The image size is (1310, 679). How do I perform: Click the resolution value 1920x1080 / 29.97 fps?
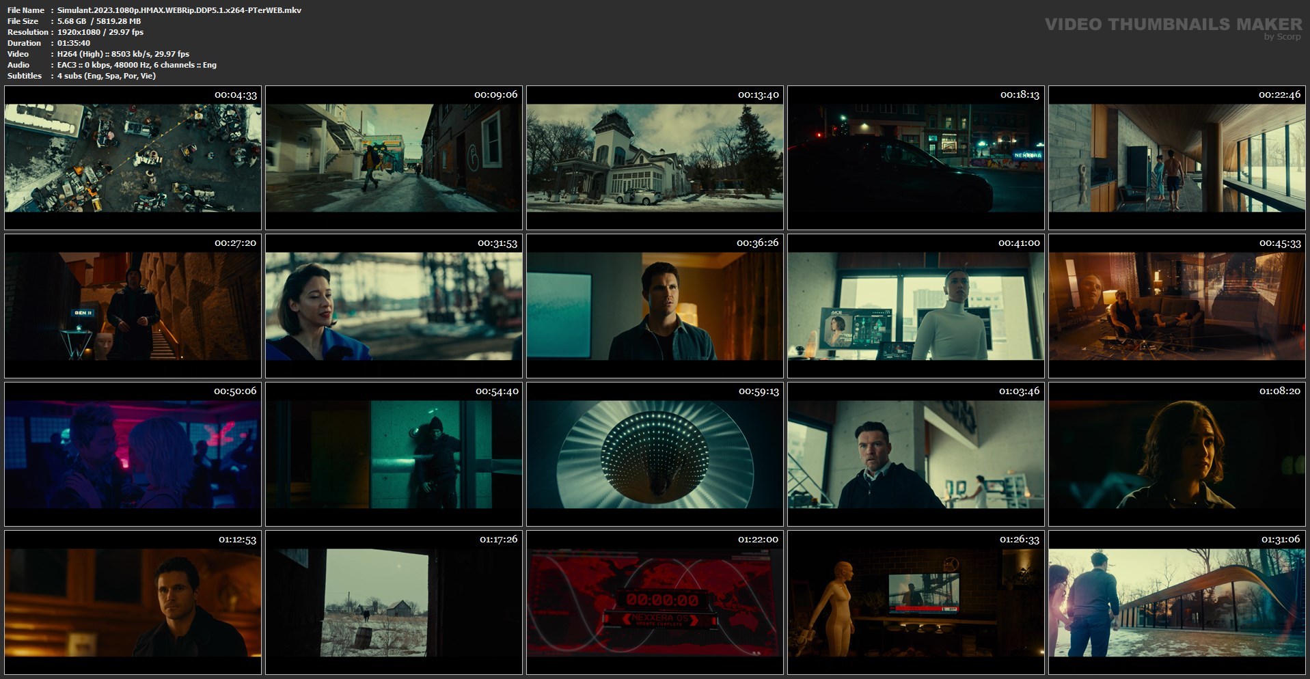[x=100, y=32]
